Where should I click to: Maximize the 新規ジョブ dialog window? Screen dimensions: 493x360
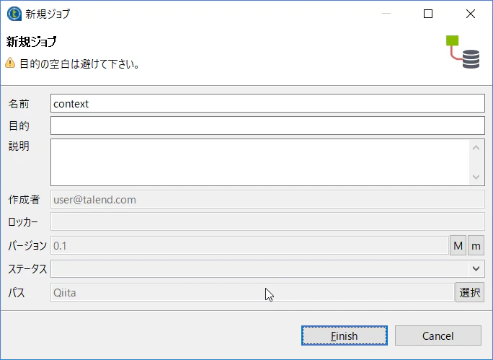click(x=428, y=14)
